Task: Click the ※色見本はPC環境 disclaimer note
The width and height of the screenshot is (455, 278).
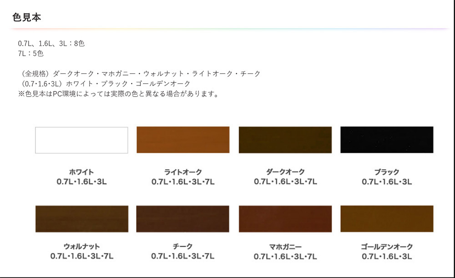Action: point(118,95)
